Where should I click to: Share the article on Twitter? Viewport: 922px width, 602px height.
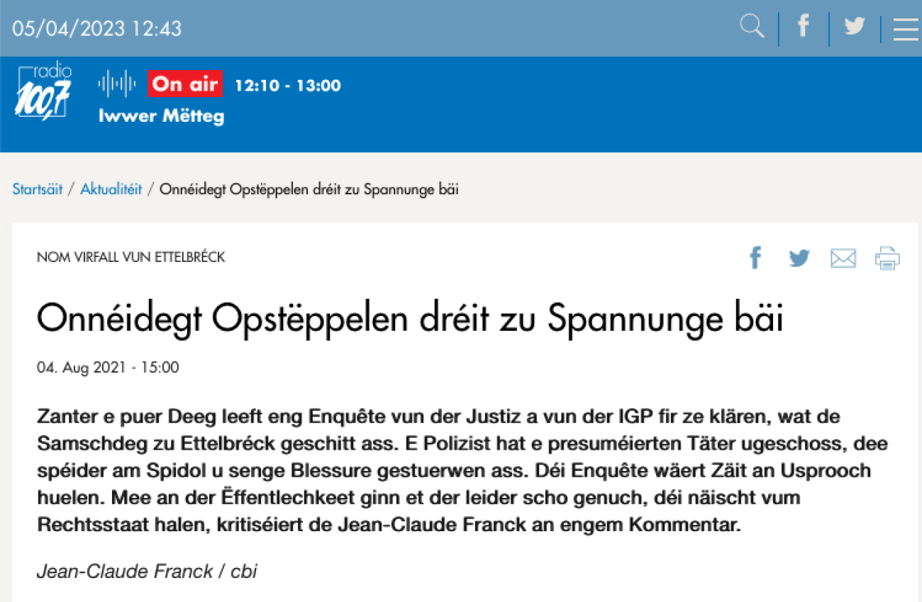tap(799, 258)
